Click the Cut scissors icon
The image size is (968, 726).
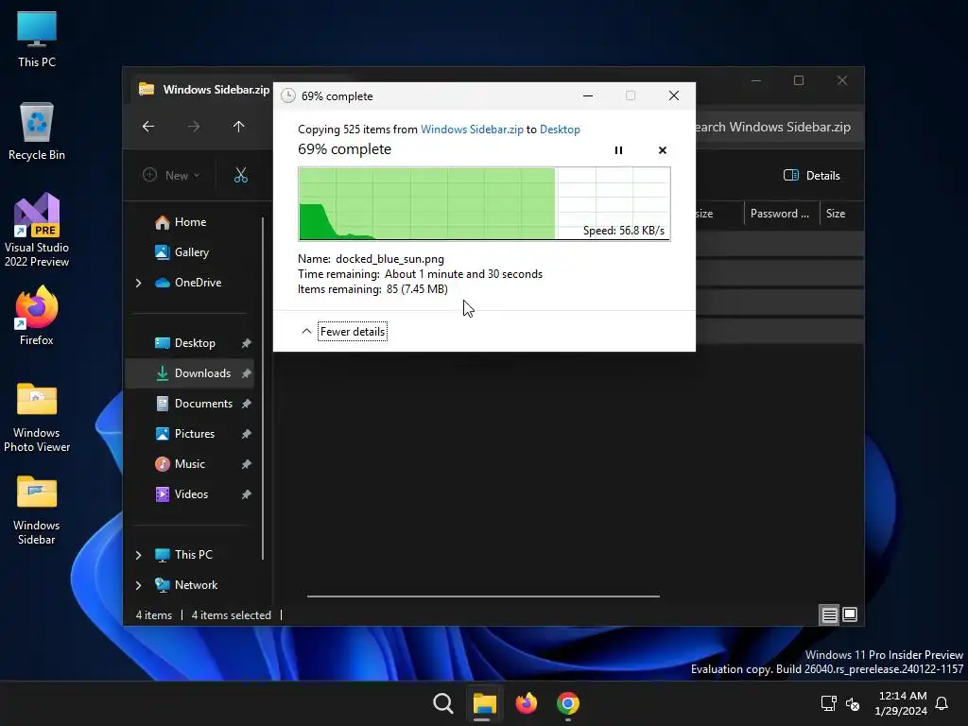241,175
